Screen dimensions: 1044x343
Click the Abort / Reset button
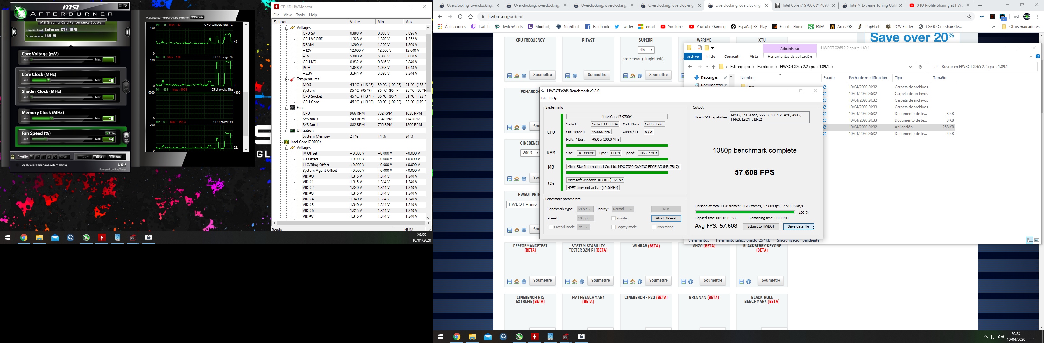pyautogui.click(x=666, y=219)
